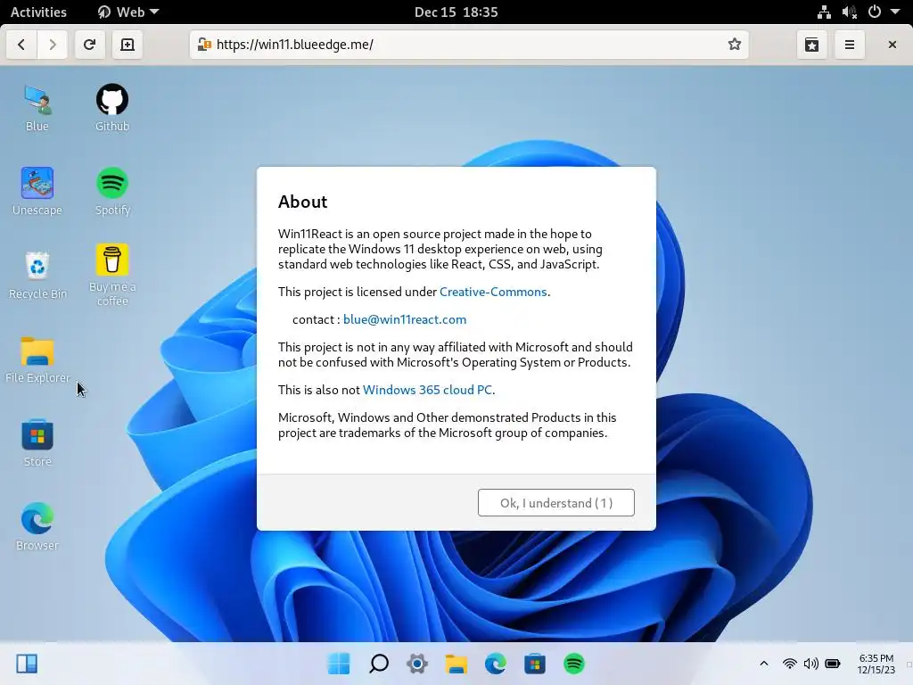Launch the Store desktop icon

[x=37, y=443]
